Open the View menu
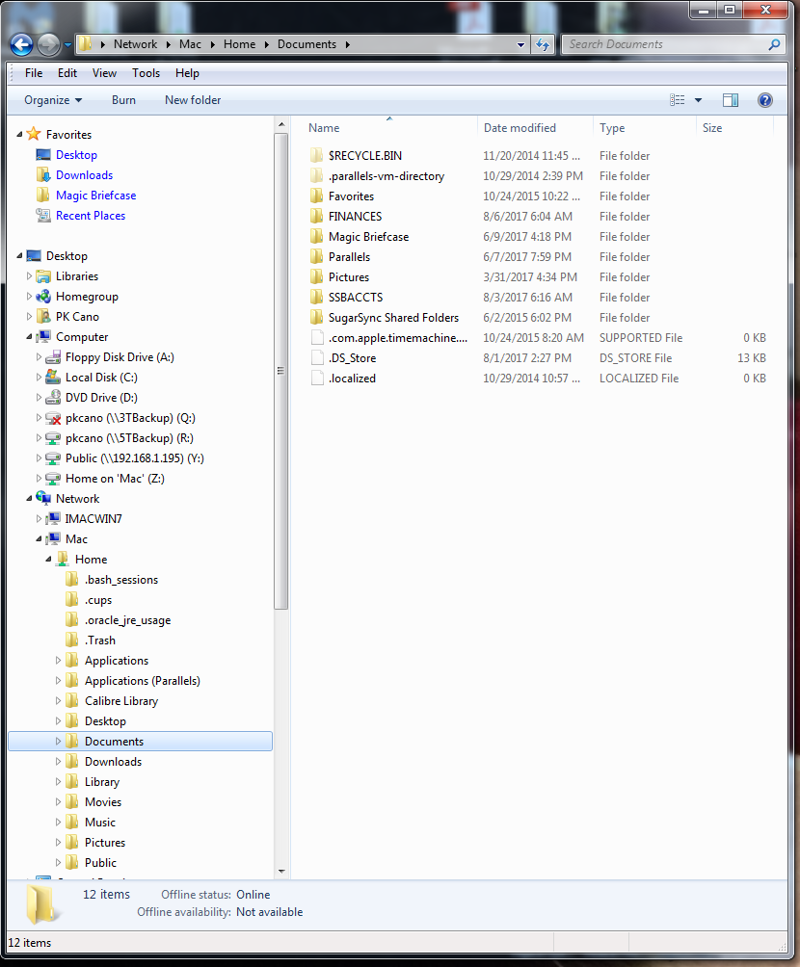This screenshot has width=800, height=967. [x=104, y=73]
